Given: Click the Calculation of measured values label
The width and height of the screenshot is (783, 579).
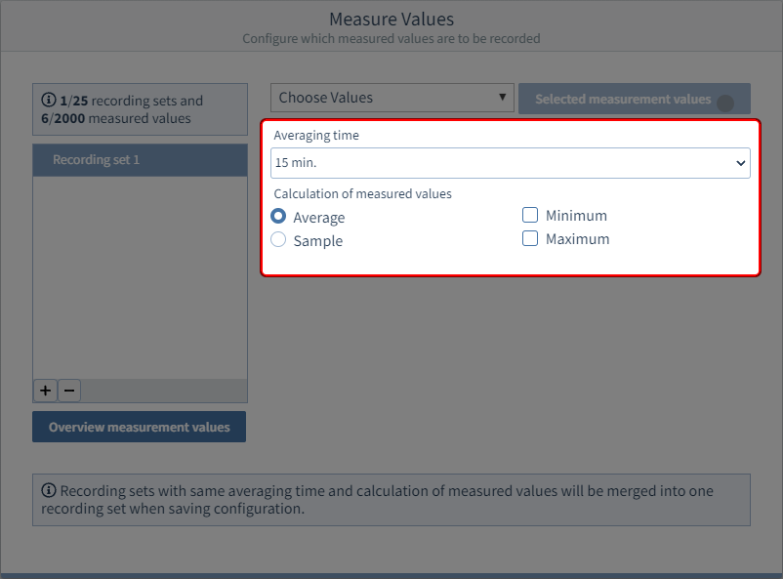Looking at the screenshot, I should click(362, 193).
